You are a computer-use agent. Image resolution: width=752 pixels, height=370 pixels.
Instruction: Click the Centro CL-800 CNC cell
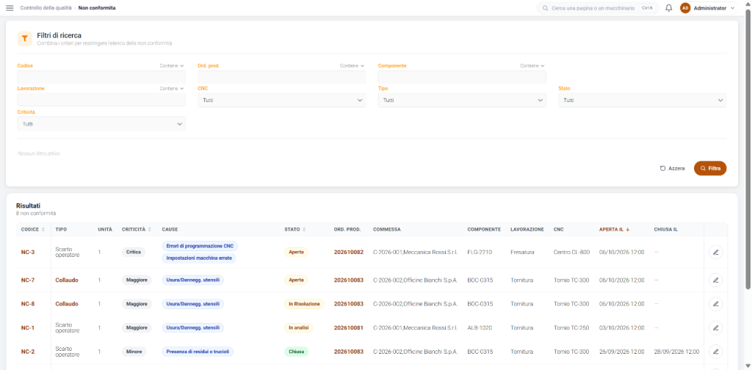(571, 252)
